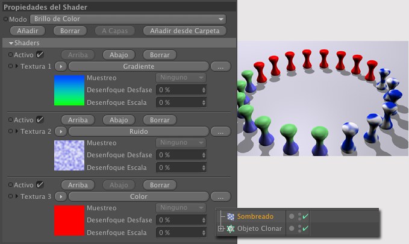Click Desenfoque Desfase field for Textura 1
The width and height of the screenshot is (409, 244).
(181, 90)
